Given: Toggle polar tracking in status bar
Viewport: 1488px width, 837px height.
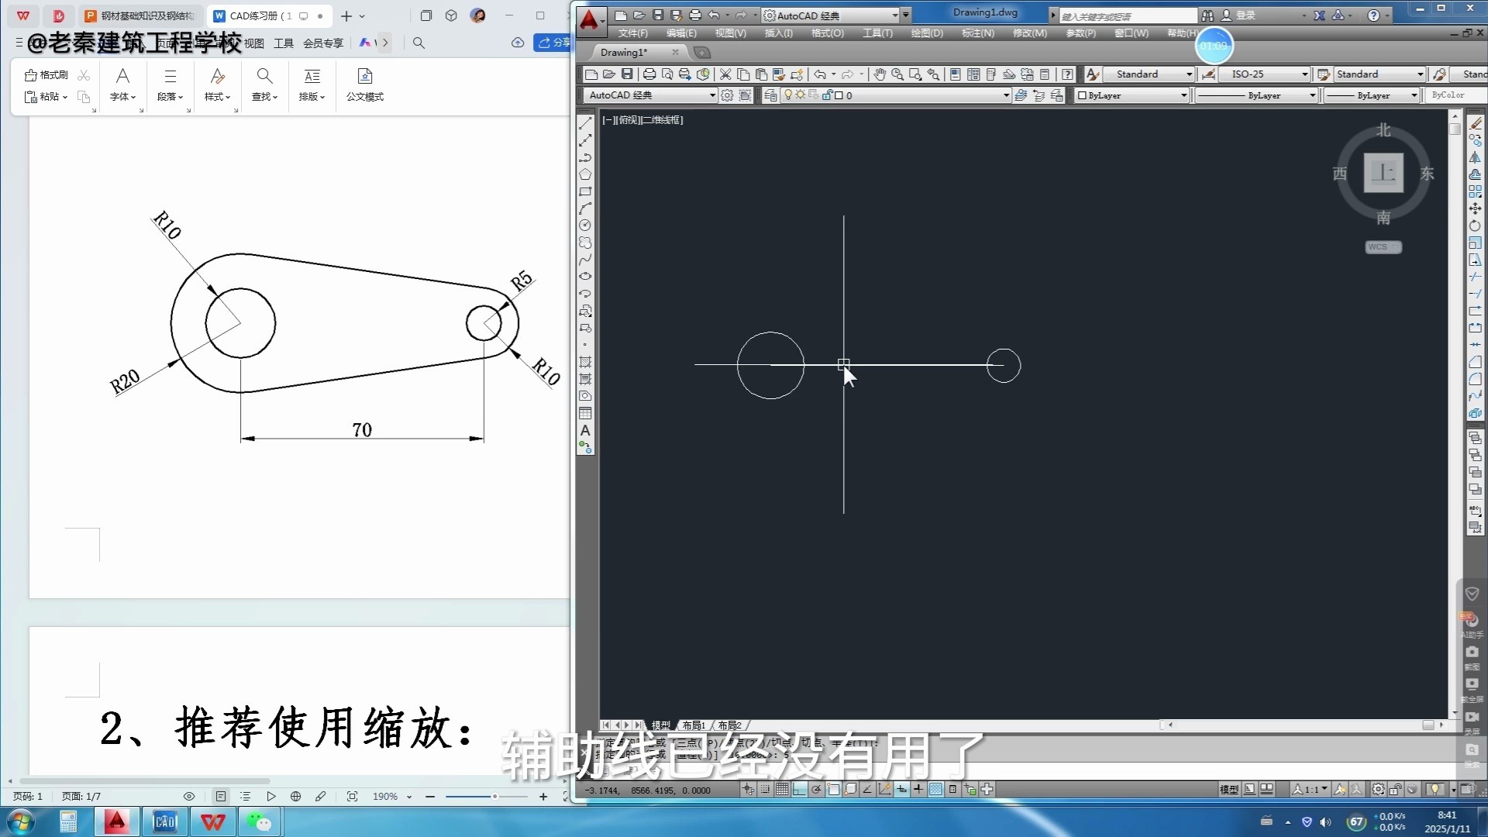Looking at the screenshot, I should point(816,790).
